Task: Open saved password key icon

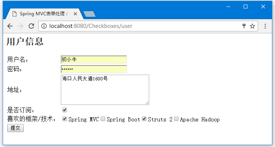Action: coord(244,26)
